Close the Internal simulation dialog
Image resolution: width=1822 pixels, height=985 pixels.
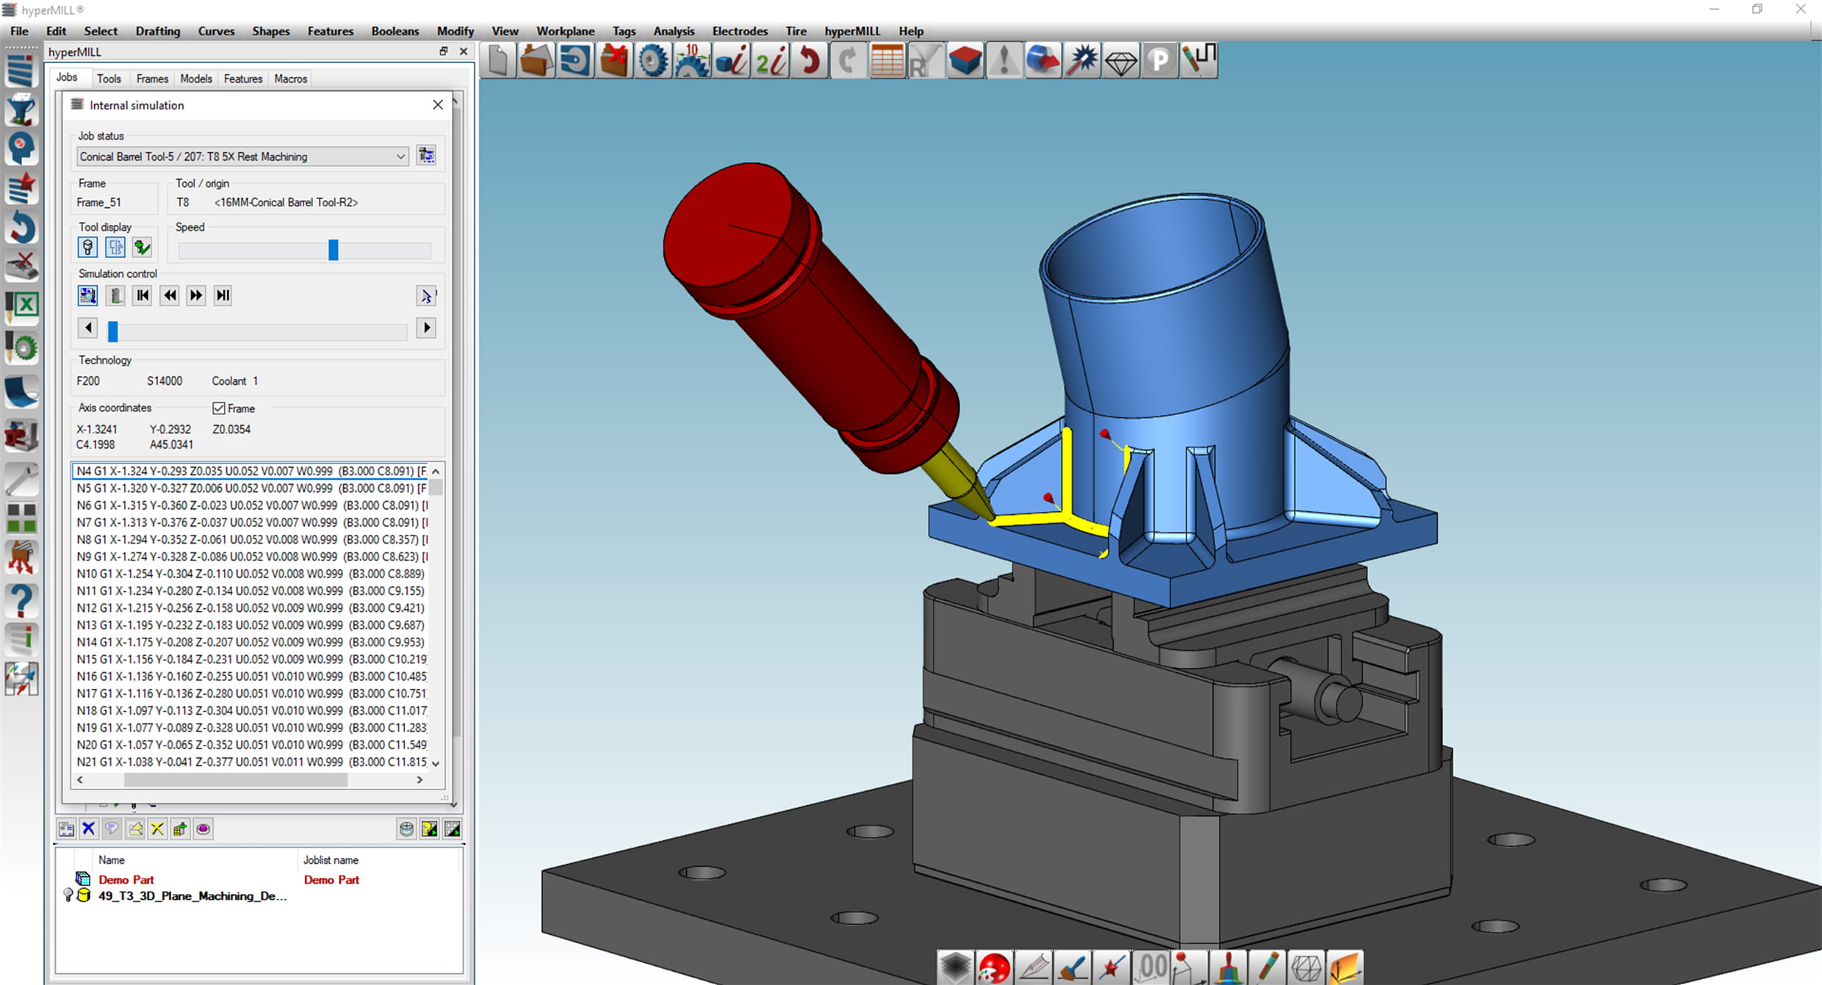pyautogui.click(x=438, y=105)
